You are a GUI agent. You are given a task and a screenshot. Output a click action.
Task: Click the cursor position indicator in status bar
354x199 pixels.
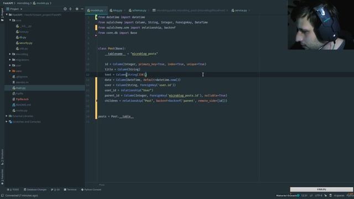[x=304, y=195]
